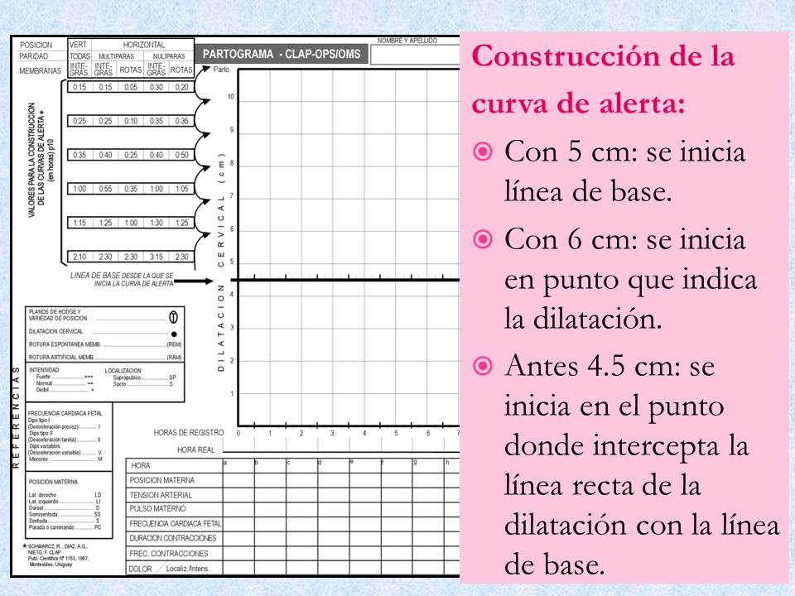Click the "LOCALIZACION" reference heading
Image resolution: width=795 pixels, height=596 pixels.
pos(123,371)
